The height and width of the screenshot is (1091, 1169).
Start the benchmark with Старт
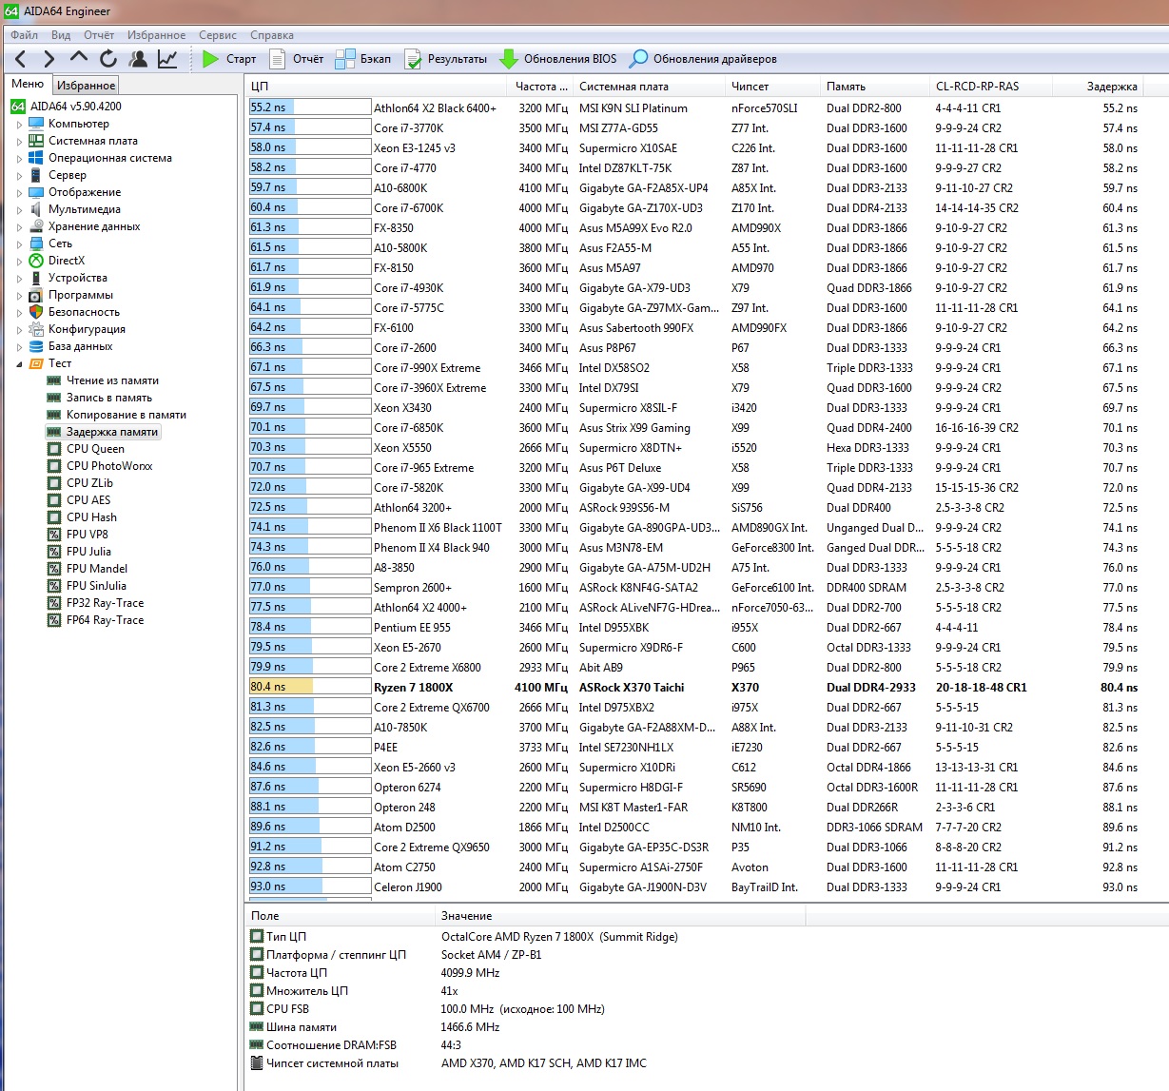229,59
